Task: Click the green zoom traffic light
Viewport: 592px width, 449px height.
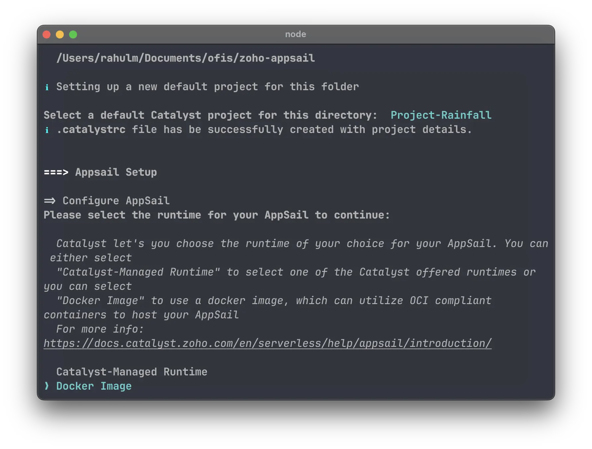Action: [x=73, y=34]
